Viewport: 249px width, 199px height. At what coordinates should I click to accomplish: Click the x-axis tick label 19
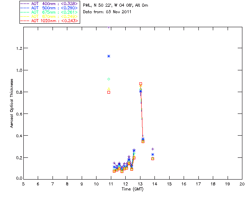coord(228,184)
